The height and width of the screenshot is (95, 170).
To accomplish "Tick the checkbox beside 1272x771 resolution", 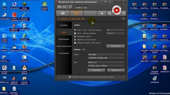I will [x=58, y=19].
